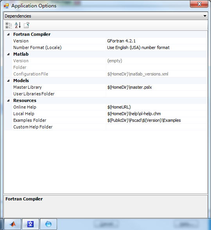Click the Categorized view icon
The width and height of the screenshot is (211, 230).
[9, 25]
